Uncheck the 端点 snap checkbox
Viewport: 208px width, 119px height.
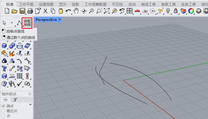pos(3,106)
